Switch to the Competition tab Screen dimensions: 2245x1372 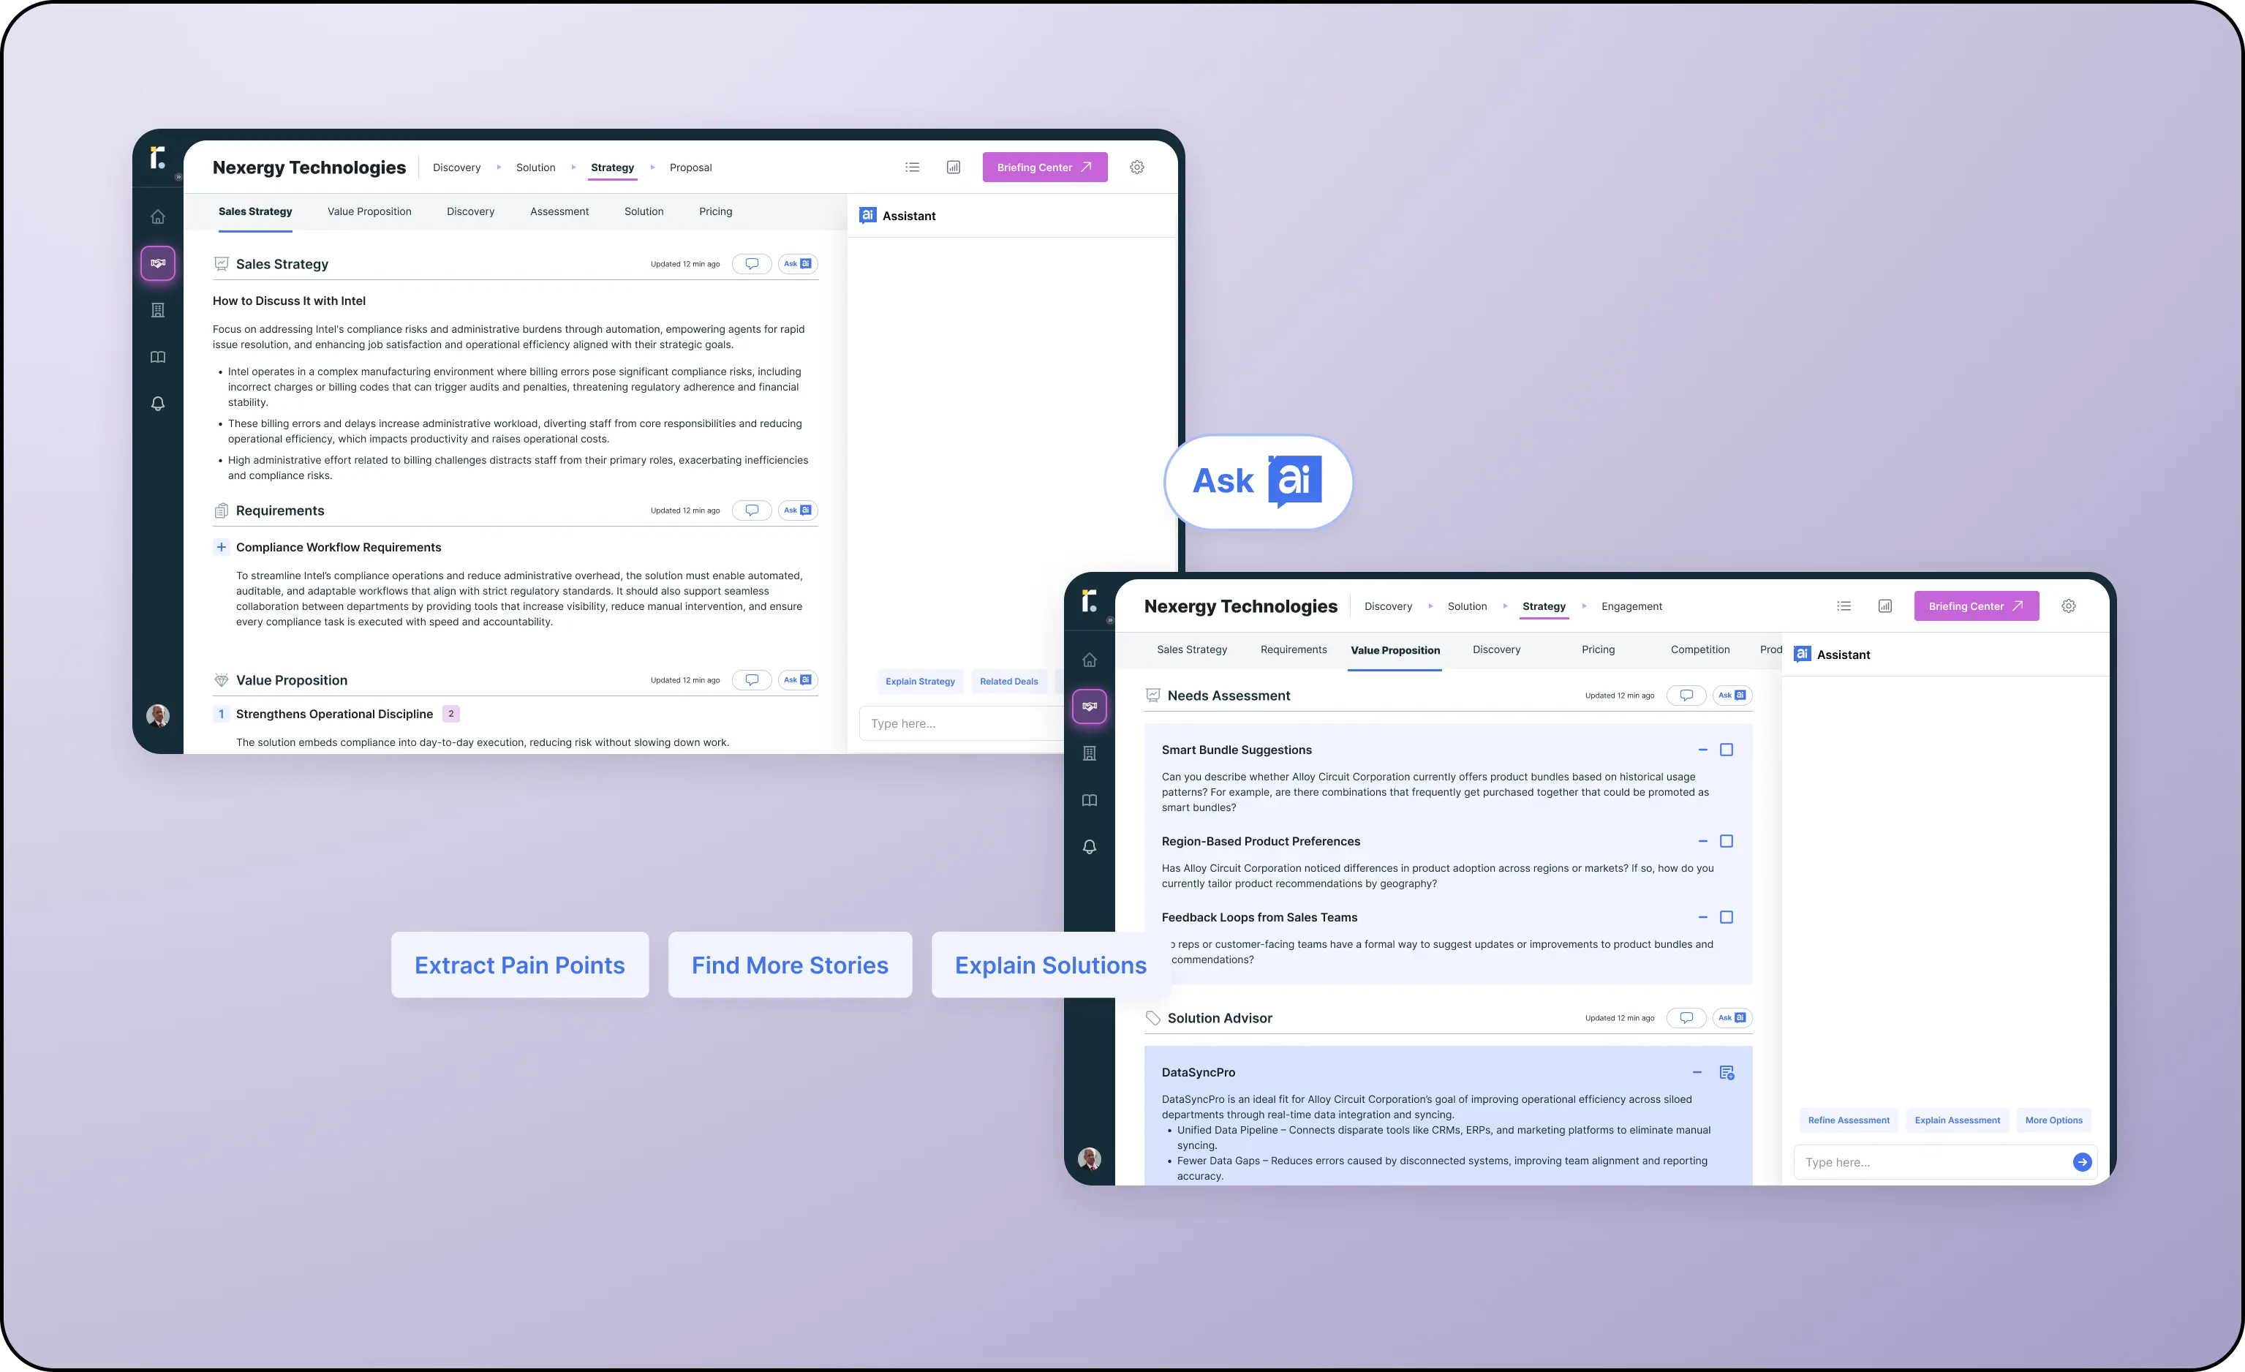click(x=1700, y=649)
